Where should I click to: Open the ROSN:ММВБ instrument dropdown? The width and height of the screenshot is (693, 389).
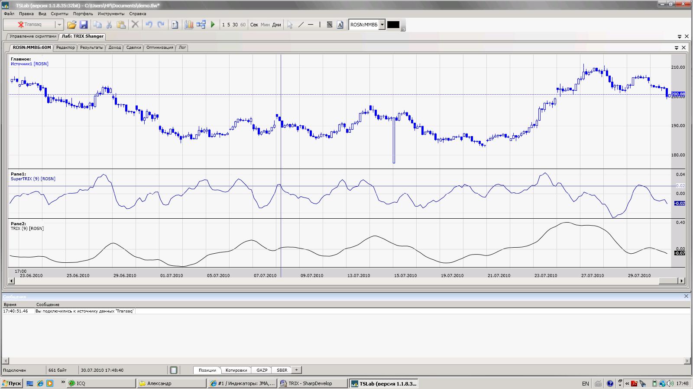point(382,25)
